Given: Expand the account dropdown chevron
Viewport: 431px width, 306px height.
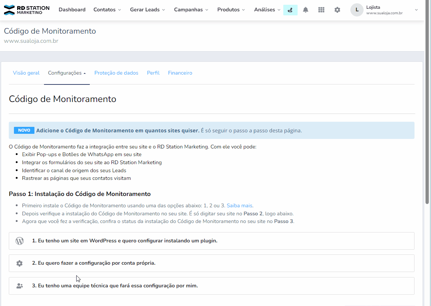Looking at the screenshot, I should click(416, 10).
